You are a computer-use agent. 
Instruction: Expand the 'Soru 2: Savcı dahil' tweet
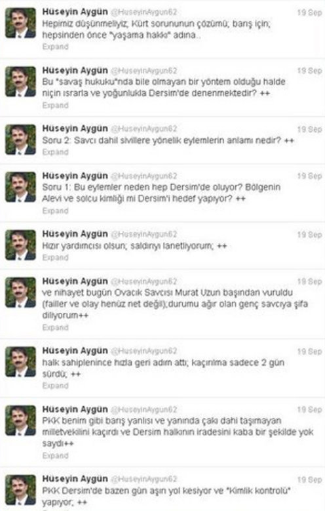point(55,152)
